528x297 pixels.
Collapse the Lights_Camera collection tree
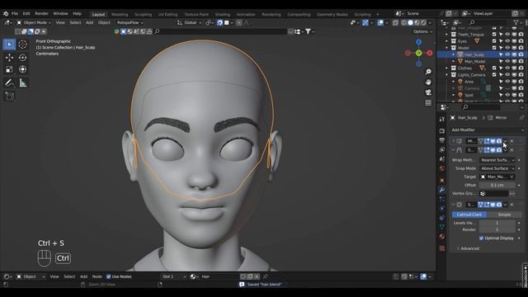coord(447,75)
